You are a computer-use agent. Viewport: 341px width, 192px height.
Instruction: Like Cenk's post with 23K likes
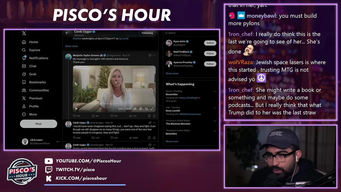point(114,138)
